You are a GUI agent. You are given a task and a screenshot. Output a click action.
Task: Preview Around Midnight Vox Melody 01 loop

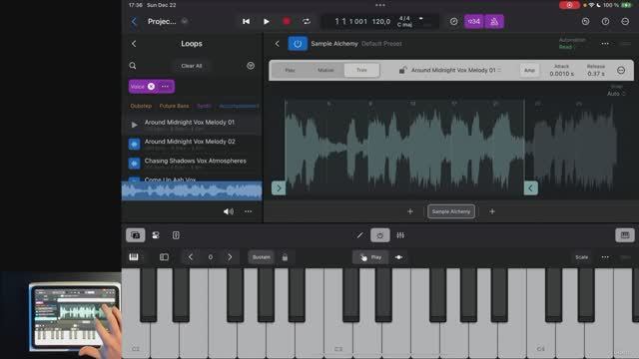(x=134, y=125)
